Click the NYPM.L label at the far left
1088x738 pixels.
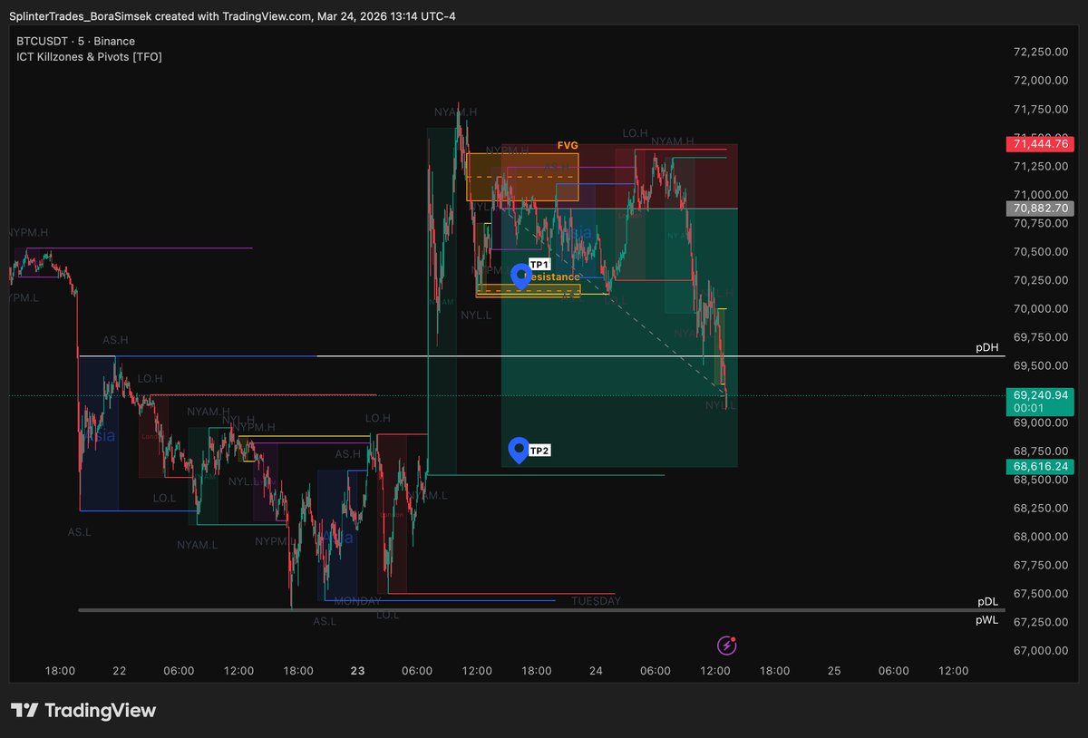(24, 297)
